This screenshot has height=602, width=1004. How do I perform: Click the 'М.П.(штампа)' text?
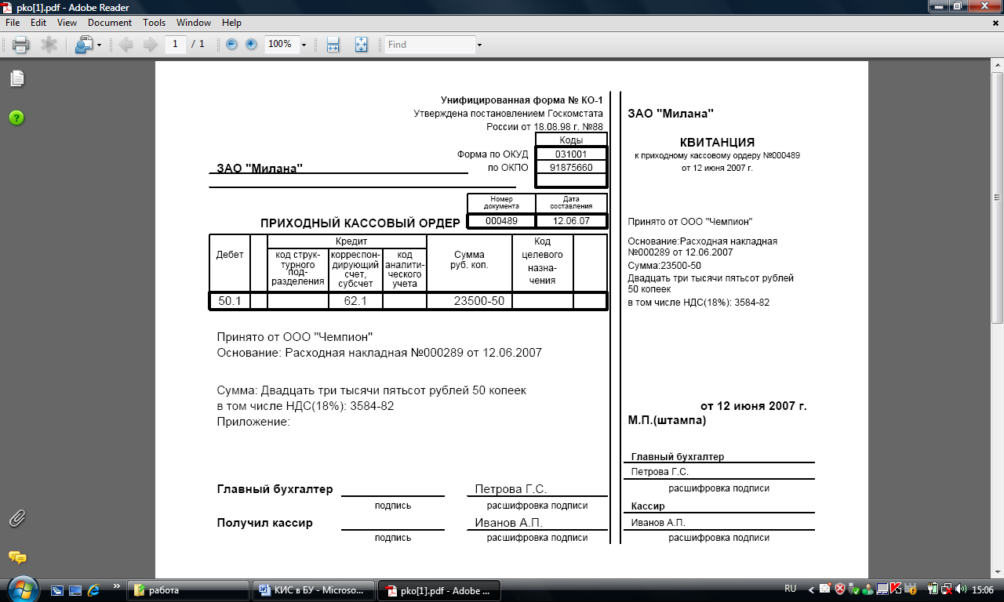(x=667, y=421)
